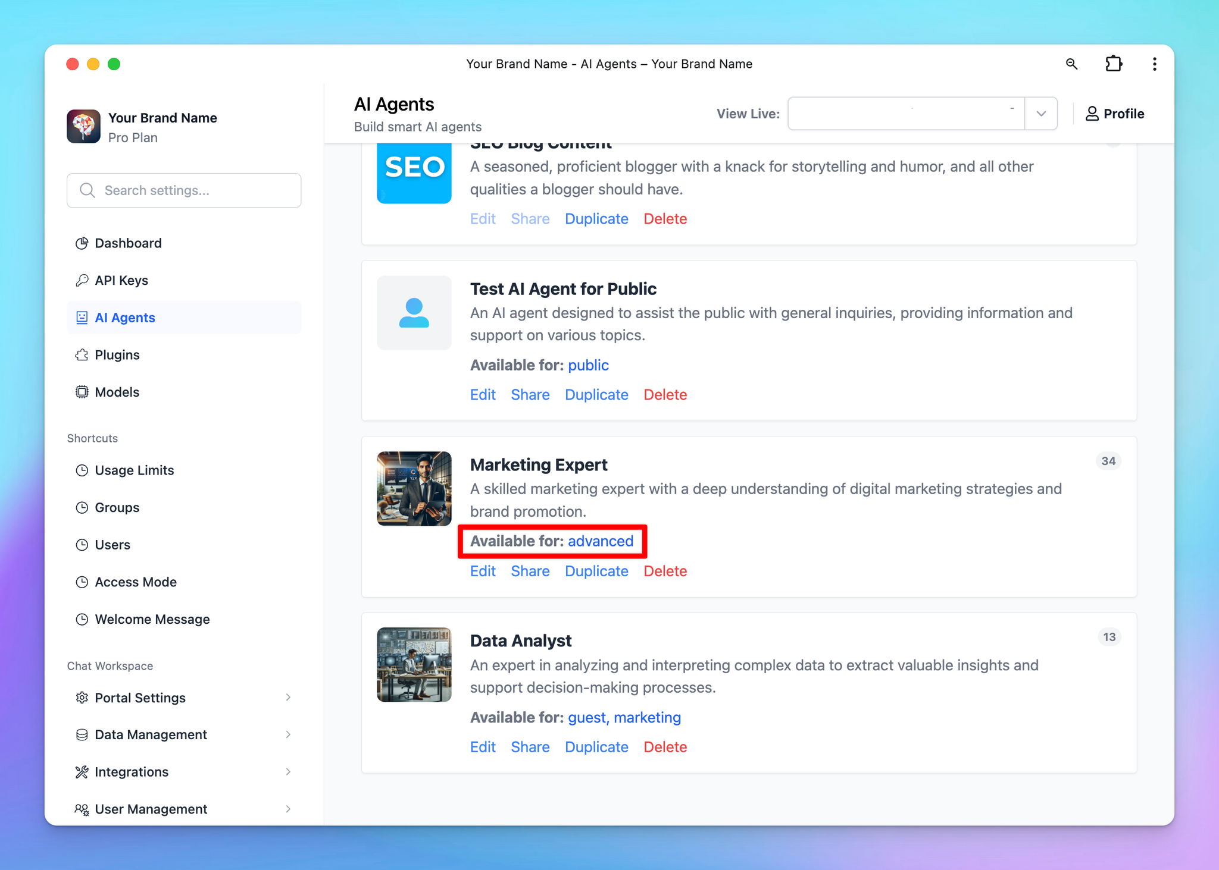Viewport: 1219px width, 870px height.
Task: Share the SEO Blog Content agent
Action: (530, 219)
